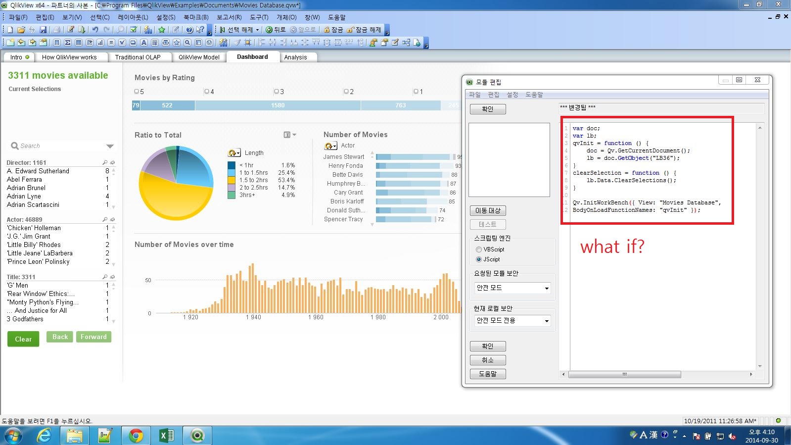Image resolution: width=791 pixels, height=445 pixels.
Task: Click the yellow 1.5 to 2hrs legend swatch
Action: [232, 180]
